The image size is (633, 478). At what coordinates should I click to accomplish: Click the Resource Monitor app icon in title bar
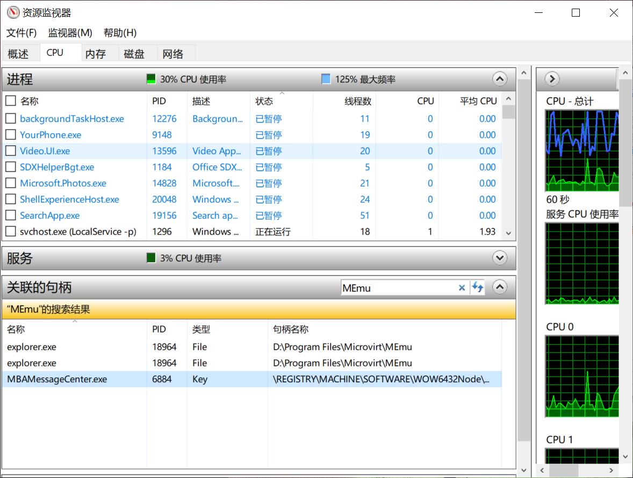(13, 12)
